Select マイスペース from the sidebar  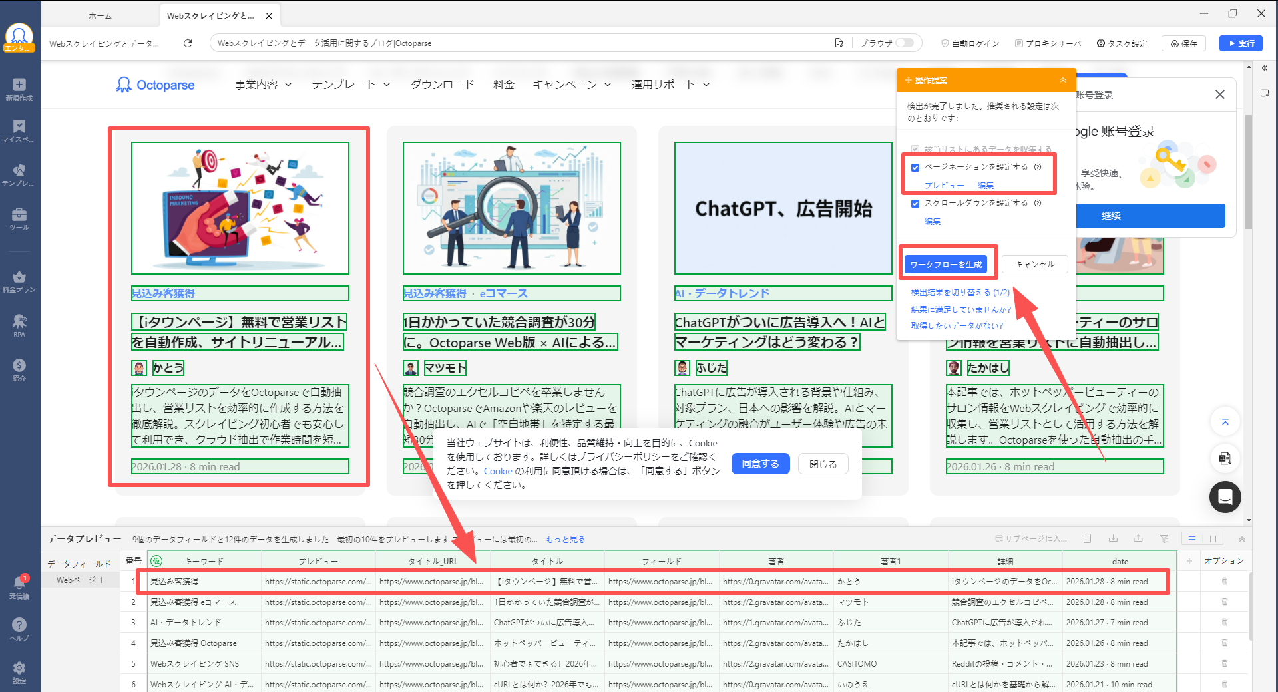(19, 130)
